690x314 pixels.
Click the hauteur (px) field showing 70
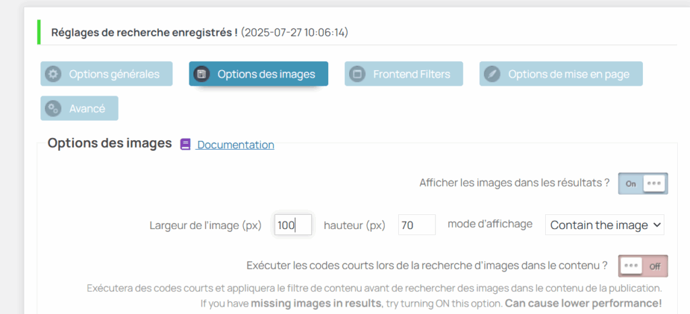click(x=416, y=225)
